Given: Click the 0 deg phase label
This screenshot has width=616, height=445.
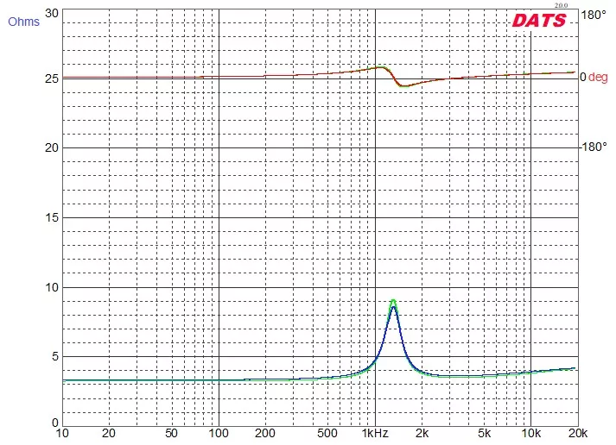Looking at the screenshot, I should coord(593,78).
